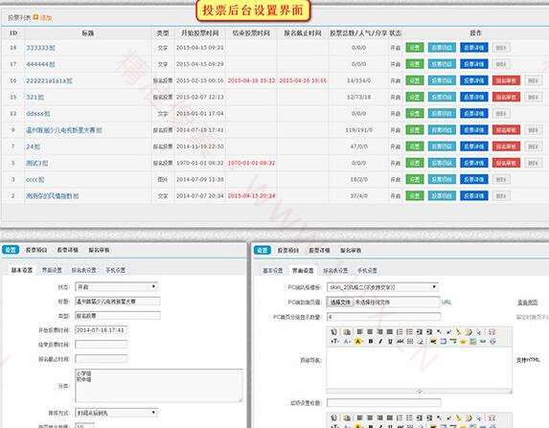The height and width of the screenshot is (428, 549).
Task: Open font size (T) tool in upper editor
Action: (334, 341)
